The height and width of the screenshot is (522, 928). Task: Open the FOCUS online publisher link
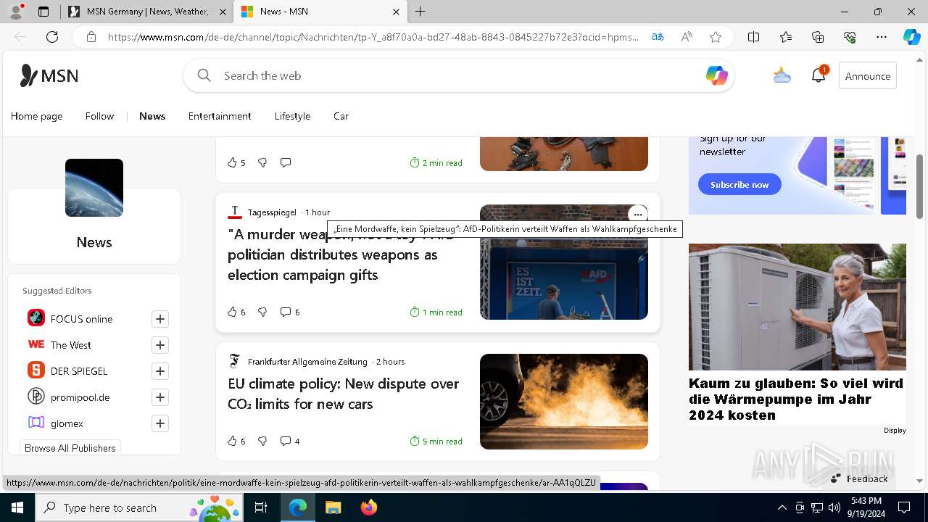point(81,319)
